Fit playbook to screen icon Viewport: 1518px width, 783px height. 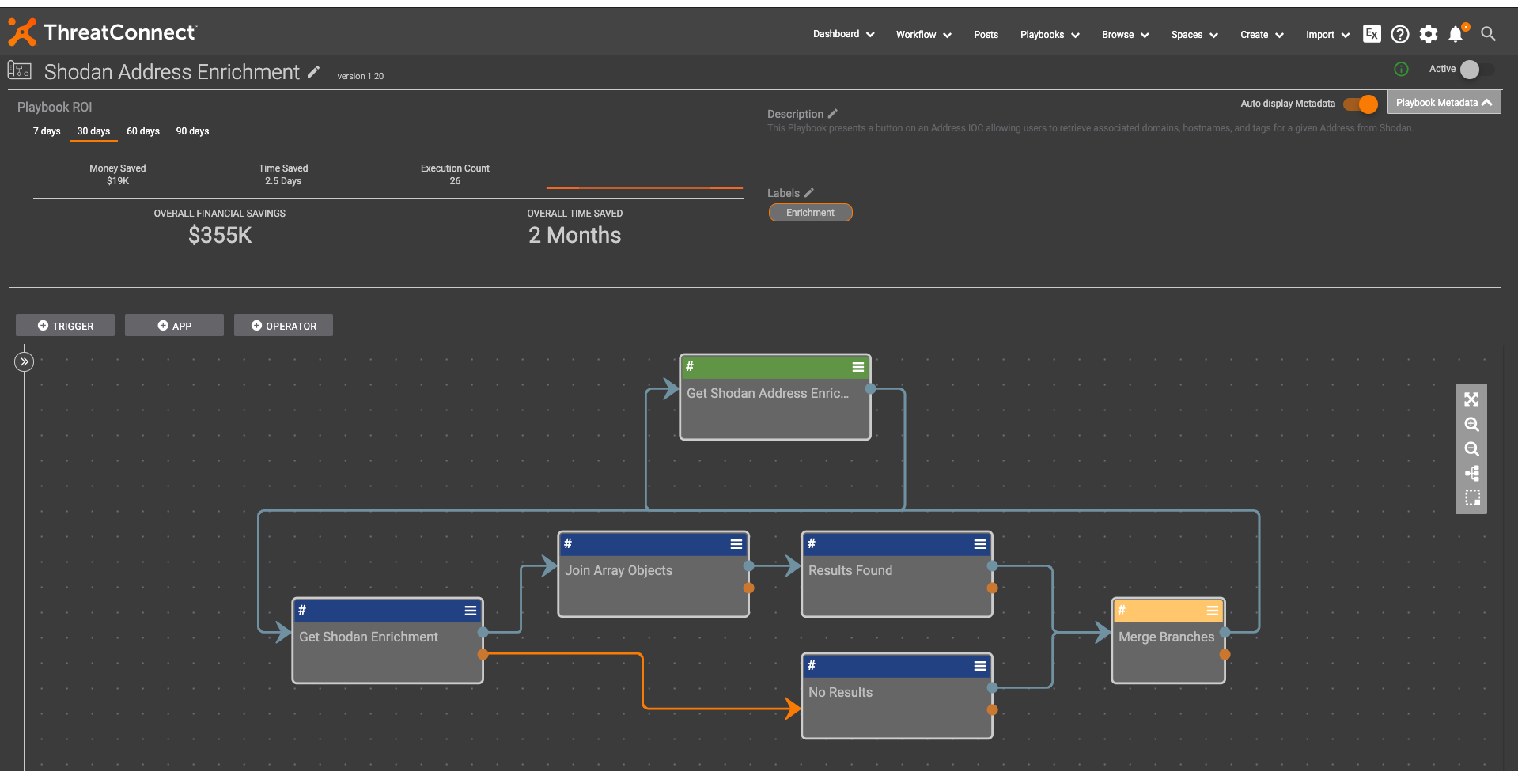[x=1471, y=399]
